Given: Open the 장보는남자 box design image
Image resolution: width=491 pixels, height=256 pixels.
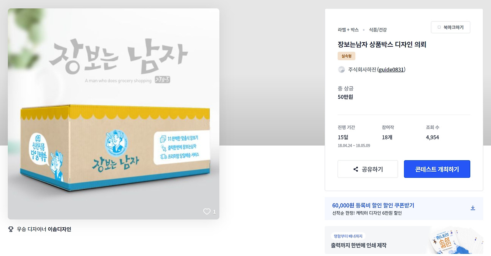Looking at the screenshot, I should tap(114, 114).
